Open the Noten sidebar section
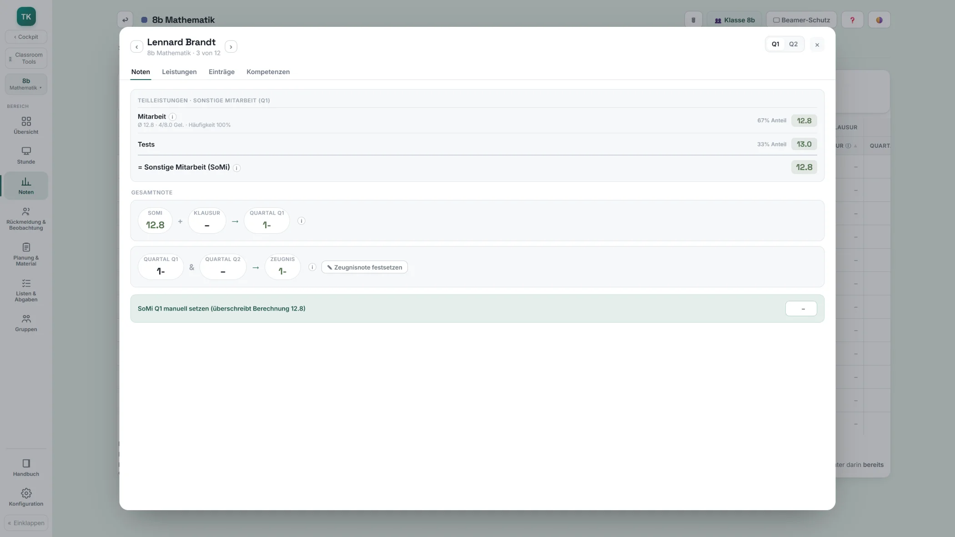The image size is (955, 537). point(26,186)
